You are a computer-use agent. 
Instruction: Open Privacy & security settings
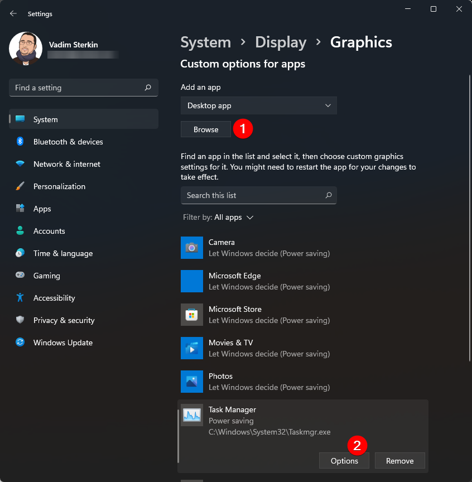83,320
